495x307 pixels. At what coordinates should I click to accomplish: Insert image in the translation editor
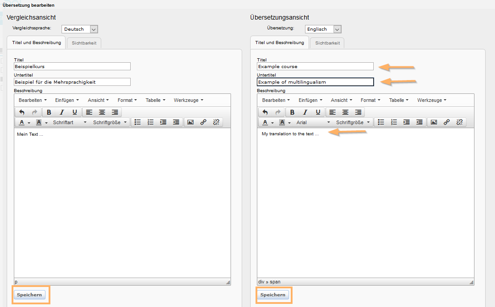433,122
